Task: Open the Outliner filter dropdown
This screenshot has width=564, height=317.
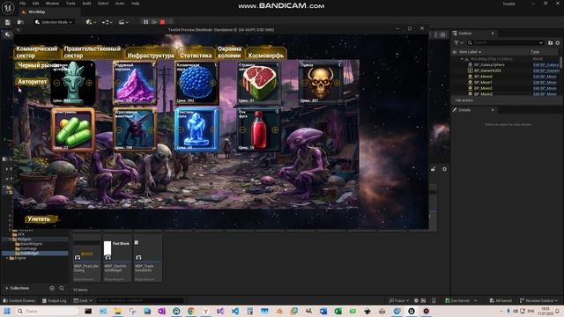Action: click(458, 43)
